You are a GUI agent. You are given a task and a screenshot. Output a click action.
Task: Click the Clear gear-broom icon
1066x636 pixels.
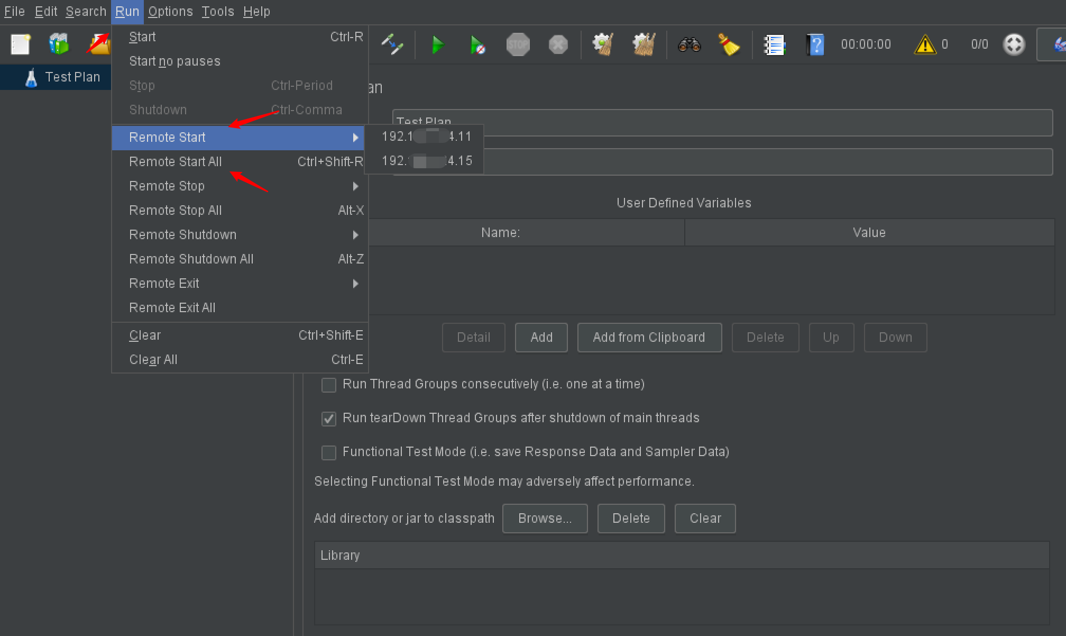(603, 45)
